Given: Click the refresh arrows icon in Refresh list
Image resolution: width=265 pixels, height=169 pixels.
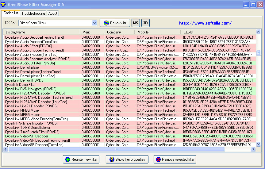Looking at the screenshot, I should (x=106, y=23).
